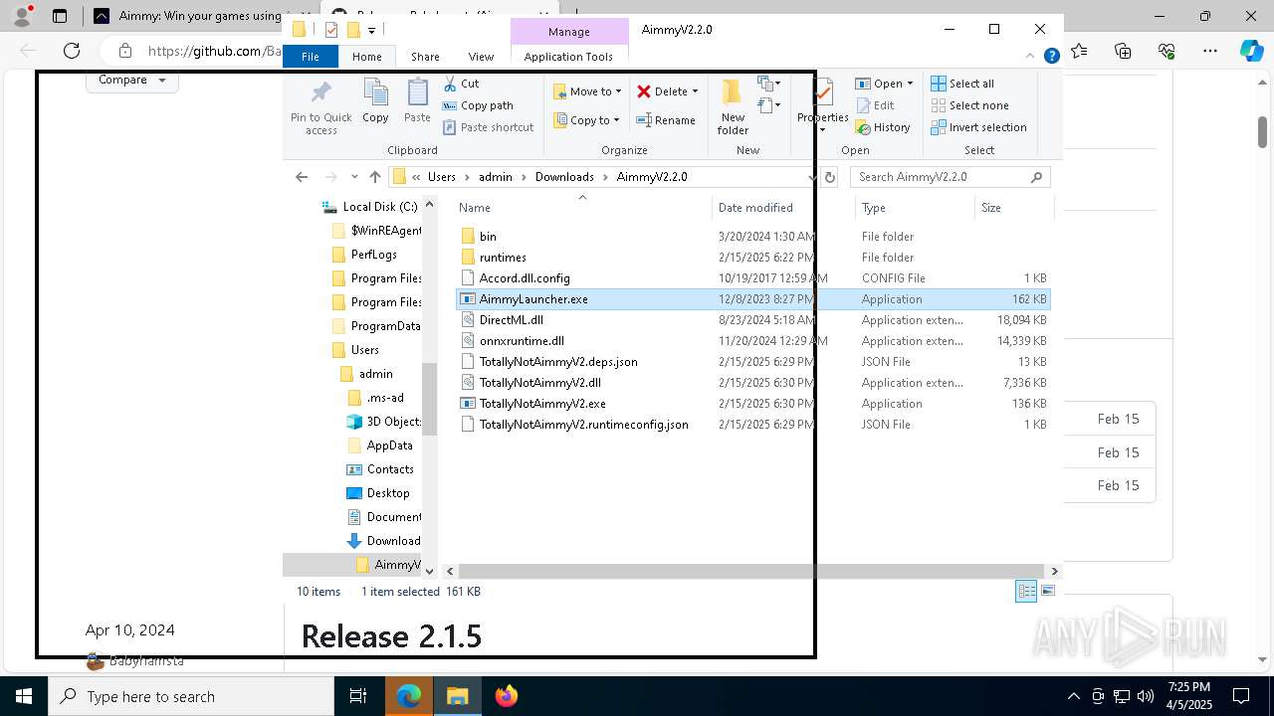Click the Rename command
The image size is (1274, 716).
pyautogui.click(x=666, y=120)
